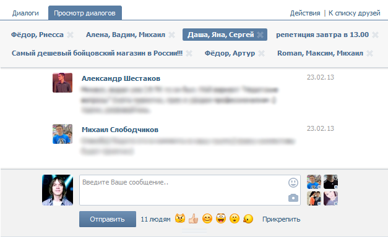Insert the surprised face emoji

[x=235, y=218]
